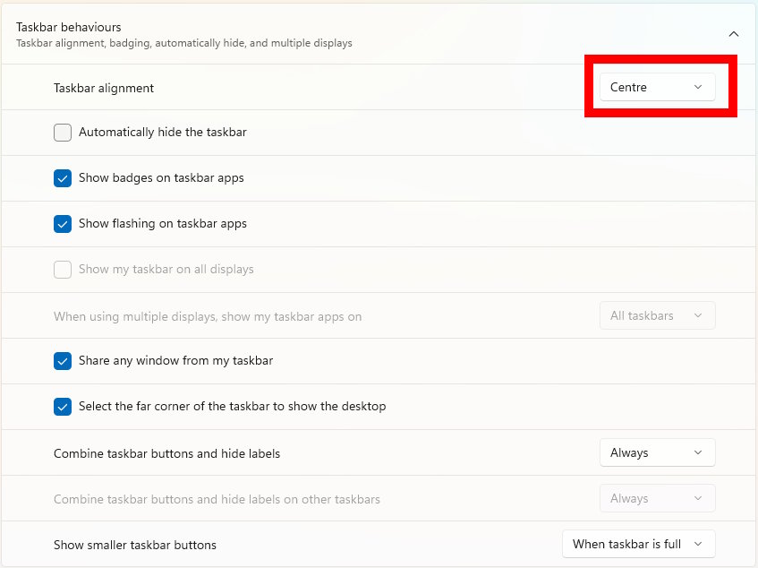Click the Show flashing on taskbar apps label text

162,224
